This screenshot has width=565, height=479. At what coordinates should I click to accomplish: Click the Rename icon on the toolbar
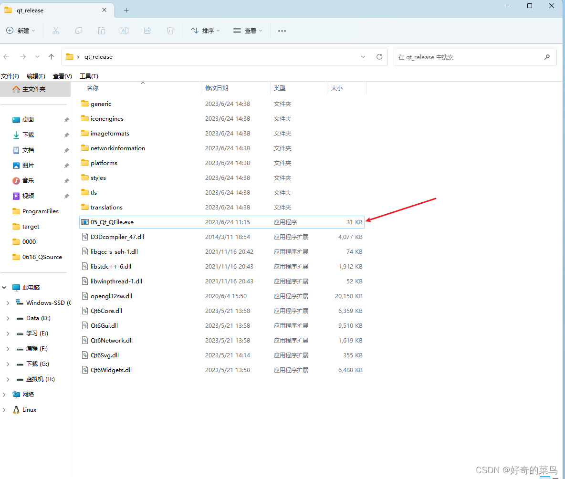click(125, 31)
